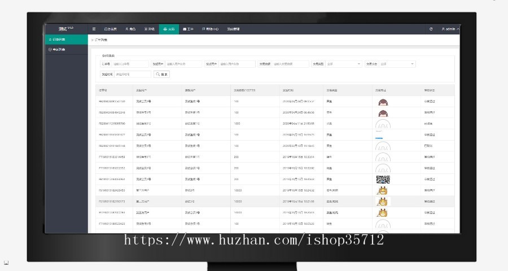508x271 pixels.
Task: Click the 订单号 search input field
Action: (130, 64)
